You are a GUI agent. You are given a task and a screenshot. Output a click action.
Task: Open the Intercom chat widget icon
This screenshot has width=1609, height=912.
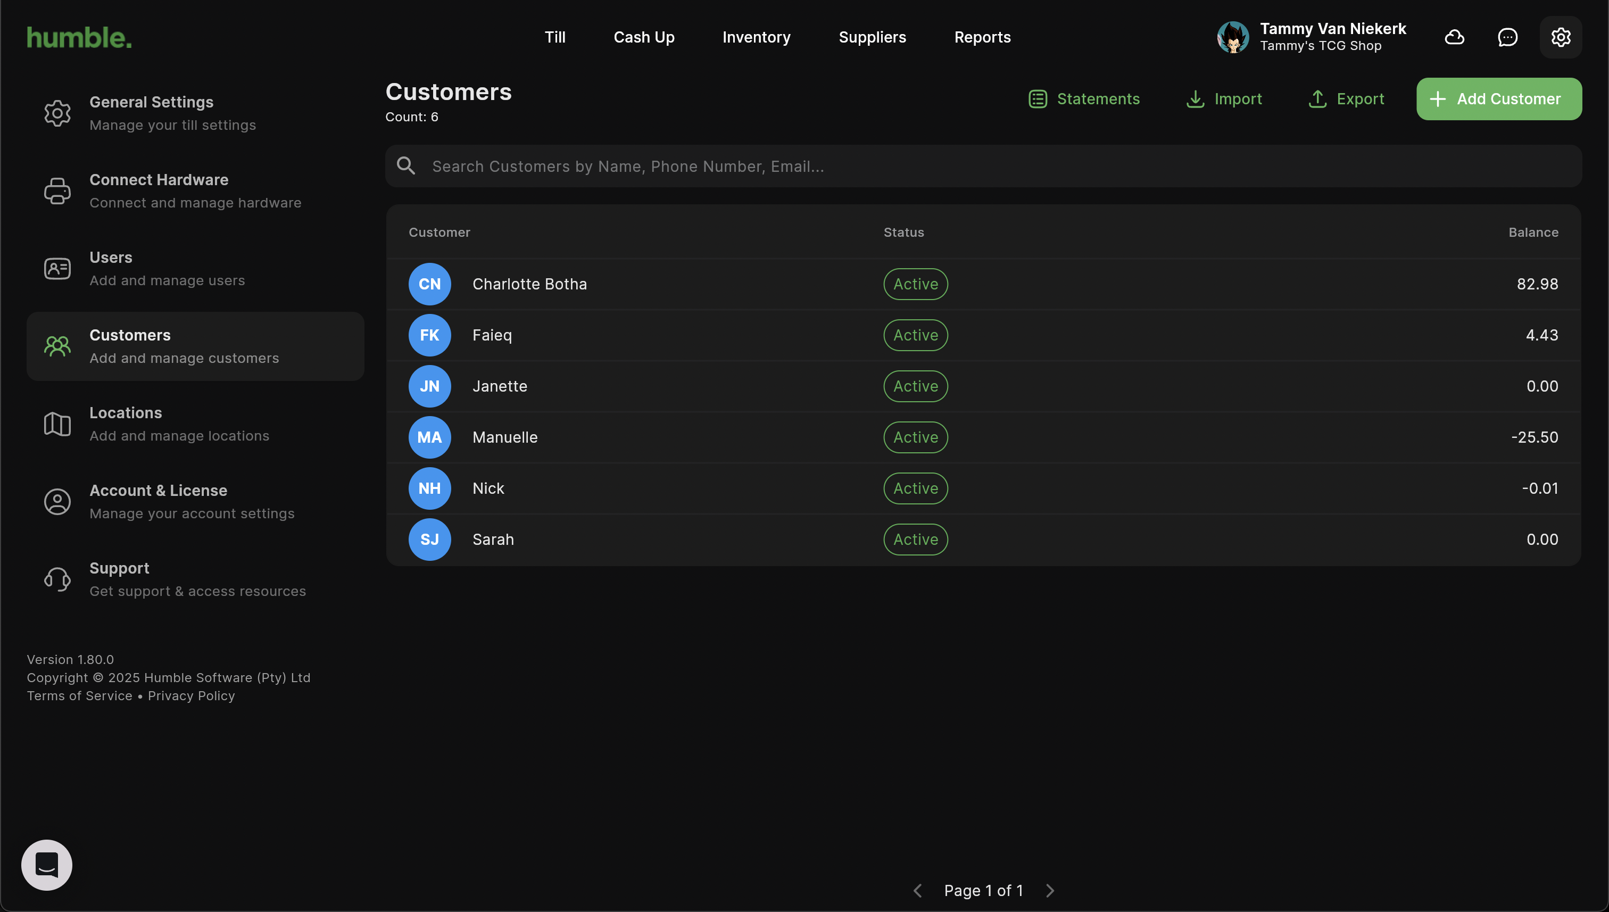pos(47,865)
